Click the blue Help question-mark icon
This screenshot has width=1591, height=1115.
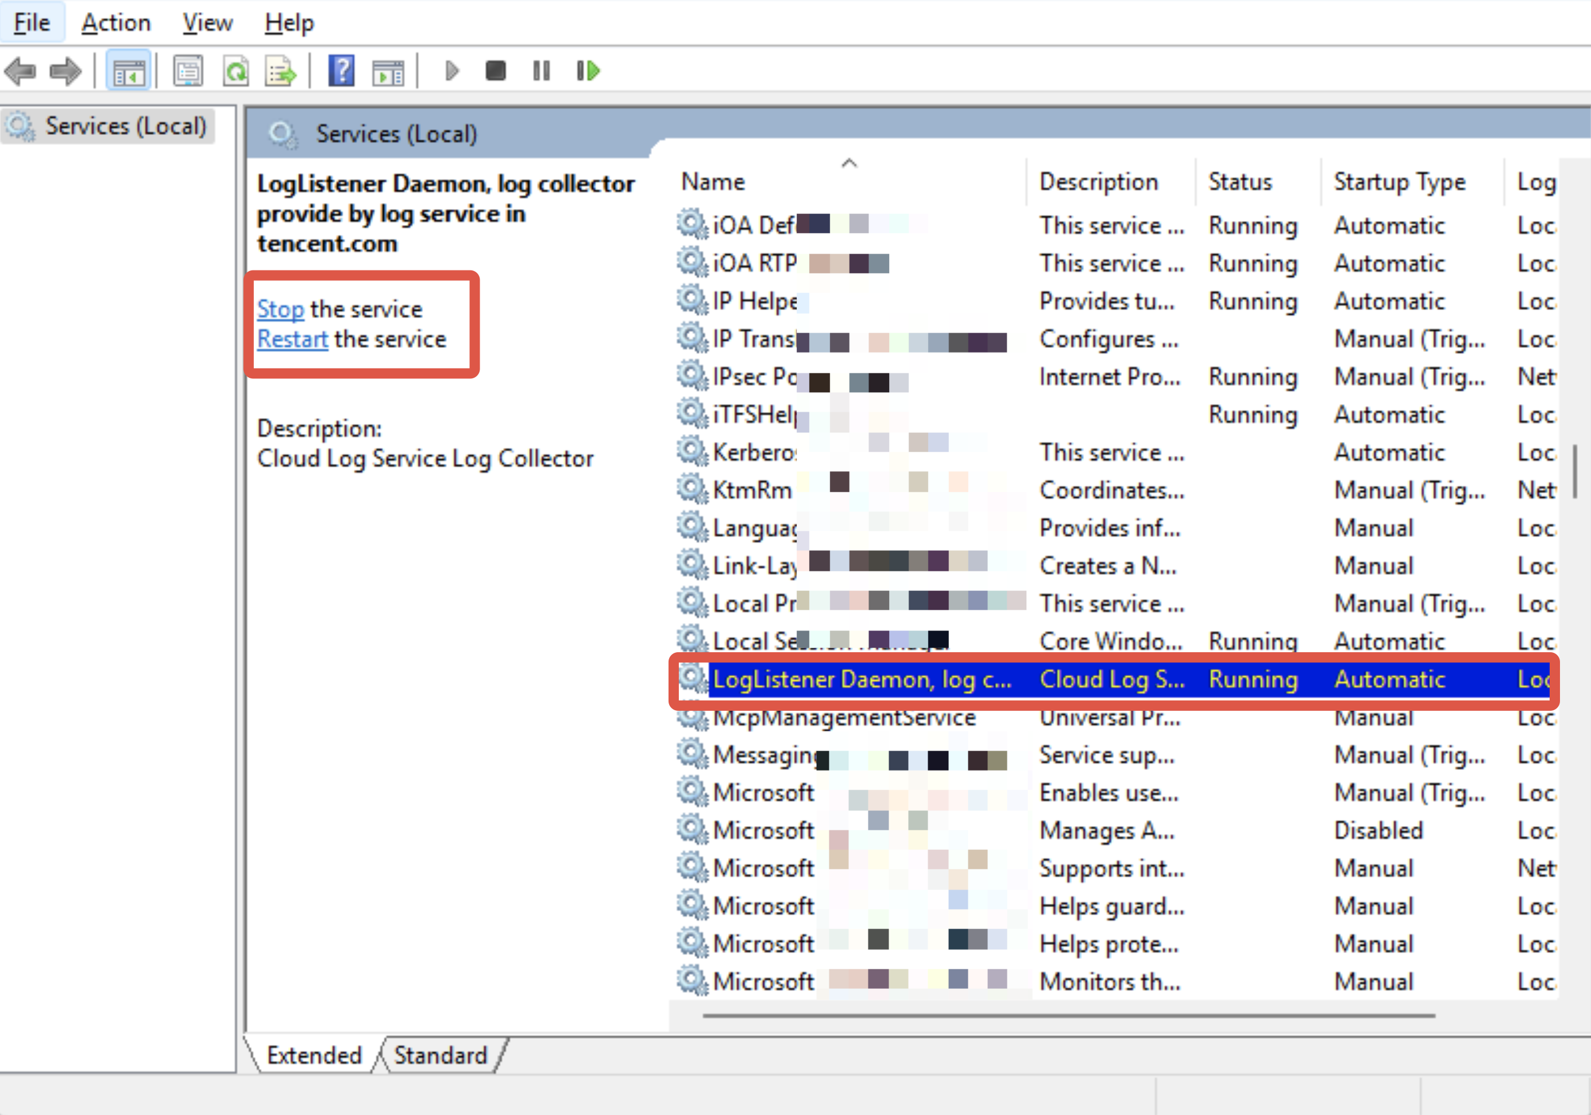click(x=341, y=71)
